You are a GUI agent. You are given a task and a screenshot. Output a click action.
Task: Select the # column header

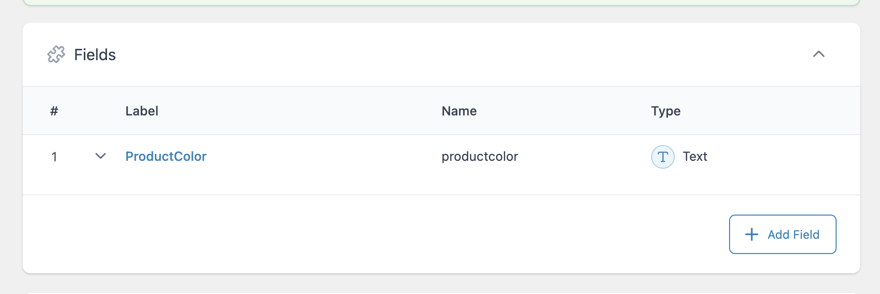coord(54,111)
